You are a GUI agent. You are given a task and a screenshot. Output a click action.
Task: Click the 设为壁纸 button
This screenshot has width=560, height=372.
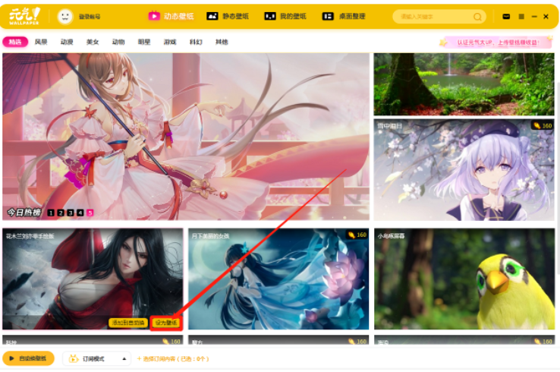[166, 323]
